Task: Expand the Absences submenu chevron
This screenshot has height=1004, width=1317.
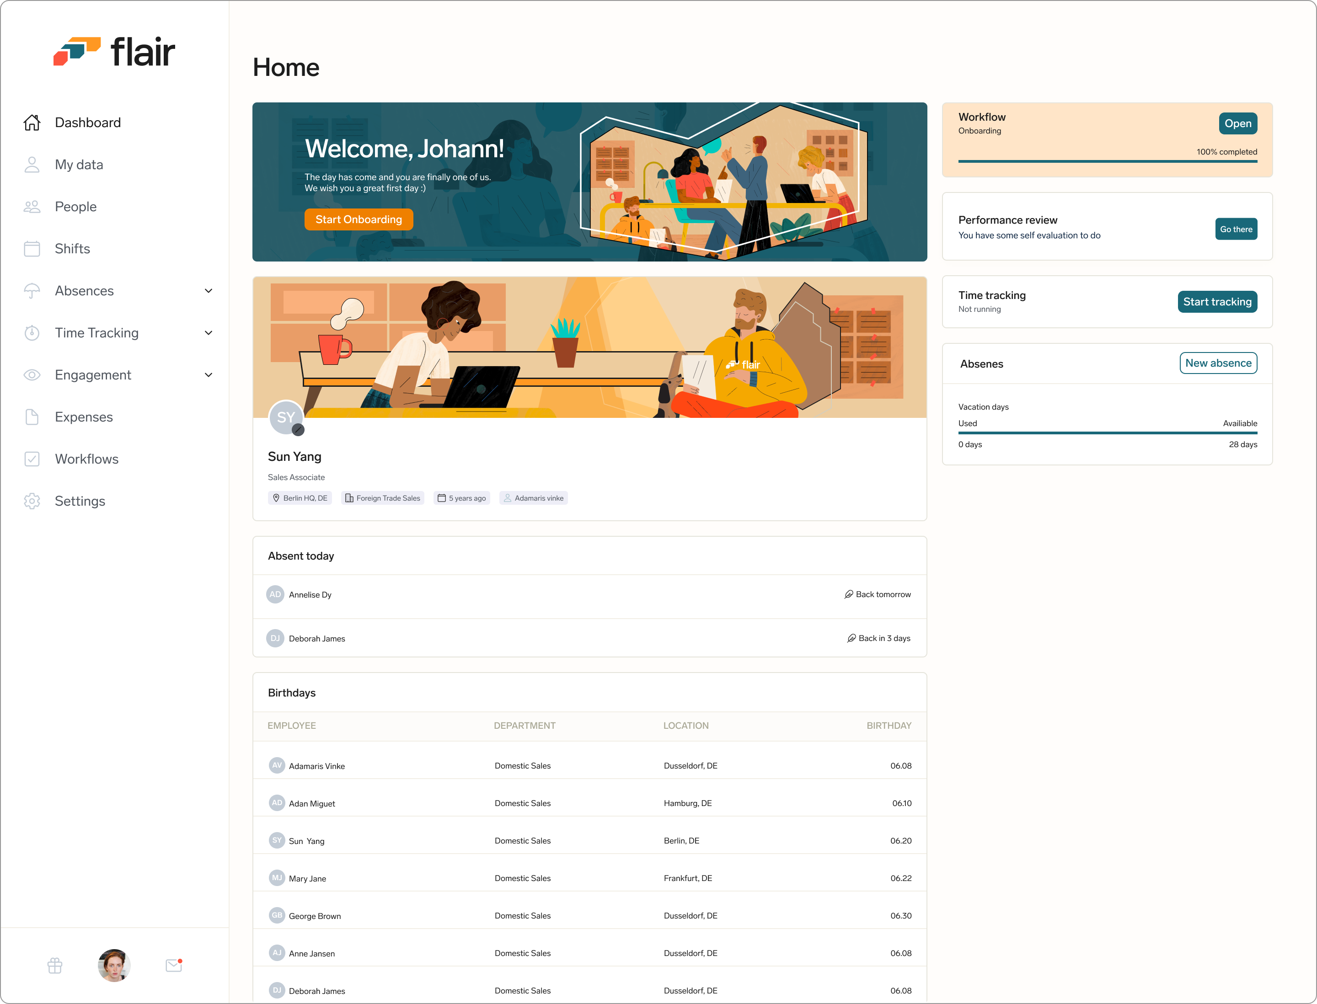Action: [208, 291]
